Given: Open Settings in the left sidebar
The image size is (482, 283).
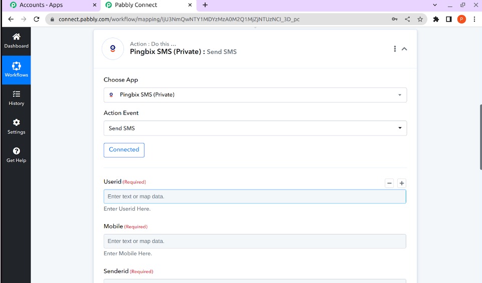Looking at the screenshot, I should [x=16, y=126].
